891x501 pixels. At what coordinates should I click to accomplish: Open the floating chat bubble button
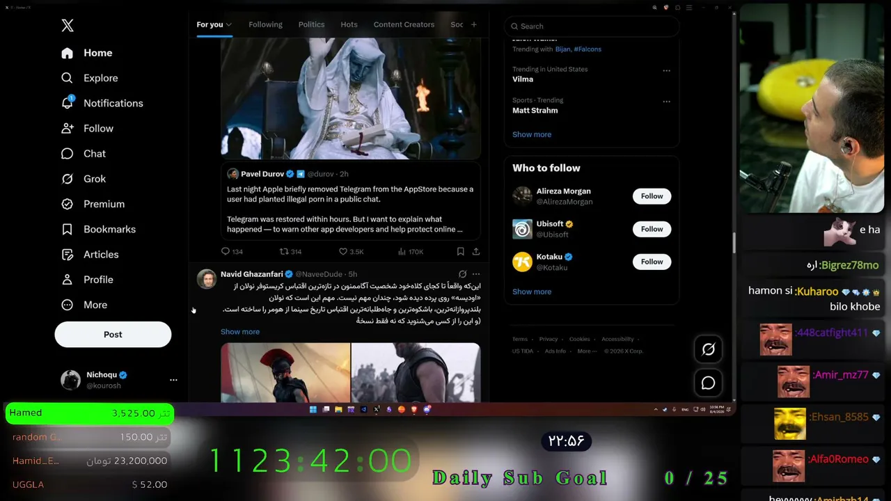coord(708,383)
